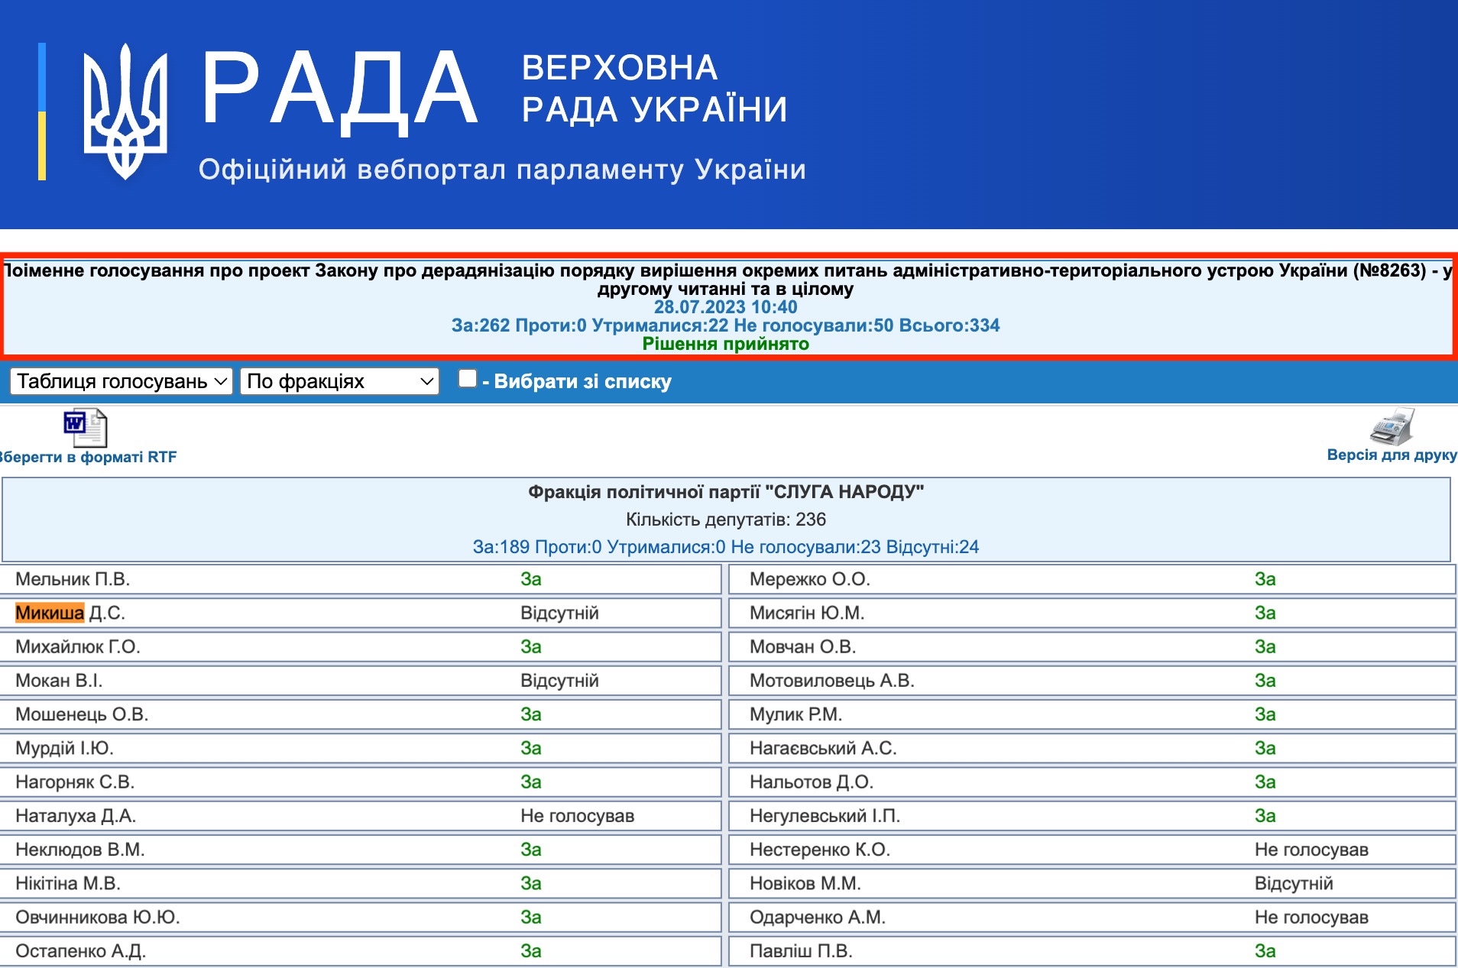Select deputy name 'Павліш П.В.'

coord(801,951)
